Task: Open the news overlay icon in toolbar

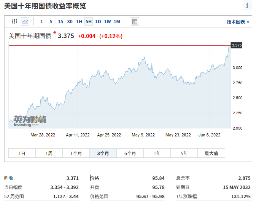Action: (x=135, y=21)
